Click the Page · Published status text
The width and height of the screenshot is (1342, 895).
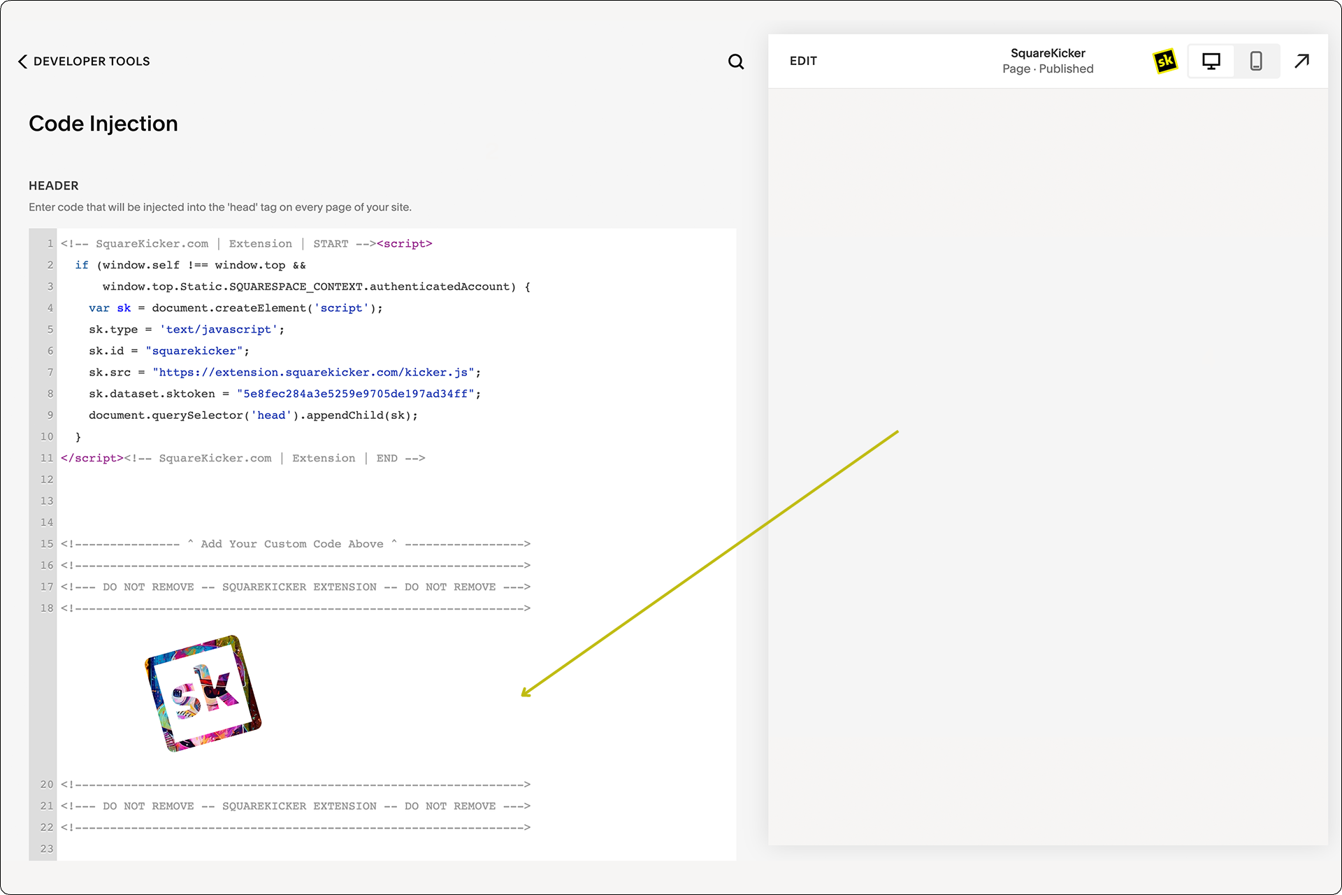coord(1048,69)
